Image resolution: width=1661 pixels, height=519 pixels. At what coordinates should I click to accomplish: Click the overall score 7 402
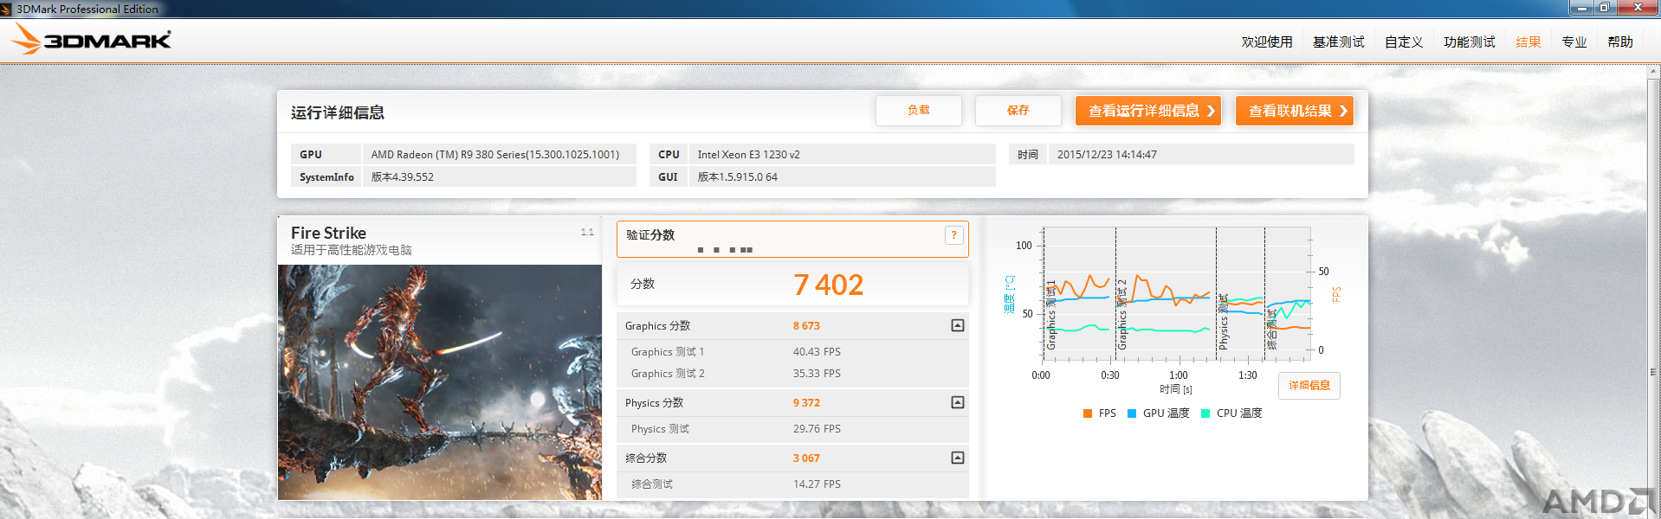828,285
